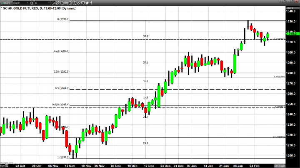Click the 0.618 (1248.4) Fibonacci label

tap(61, 105)
